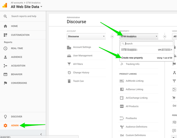177x138 pixels.
Task: Click the All accounts breadcrumb
Action: coord(17,3)
